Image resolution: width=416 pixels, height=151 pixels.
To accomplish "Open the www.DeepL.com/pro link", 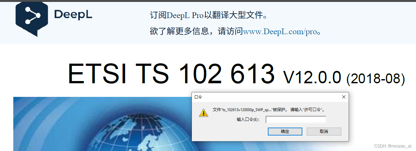I will (x=280, y=31).
